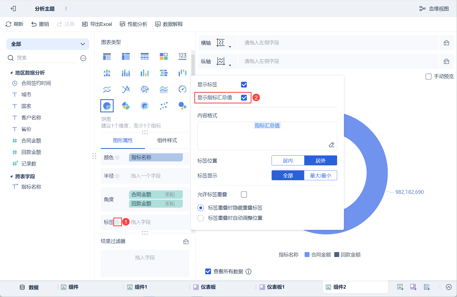Set label position to 居内

[288, 160]
